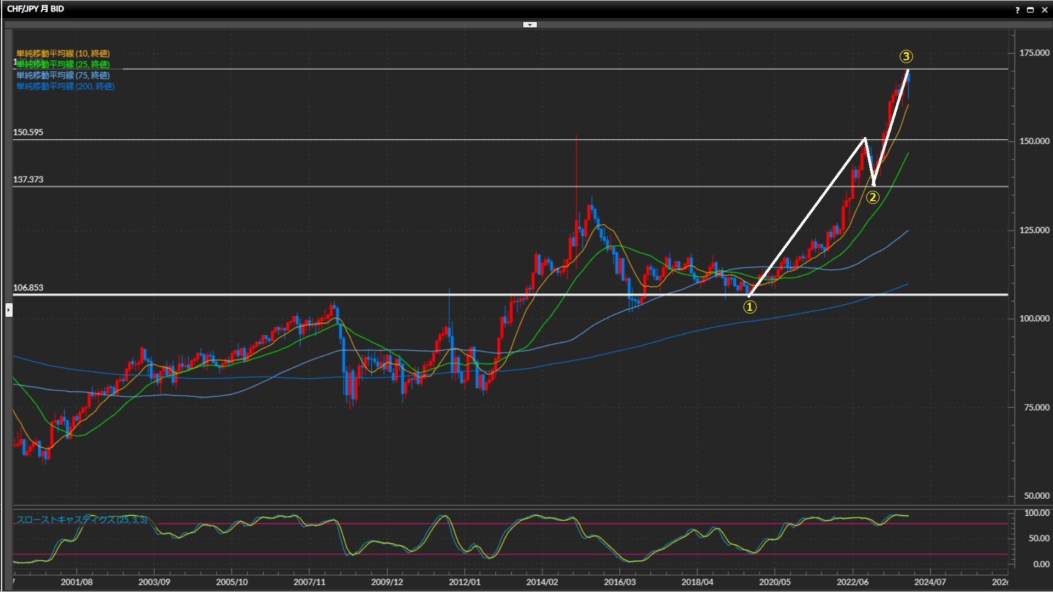
Task: Click the 2020/05 date on time axis
Action: click(x=775, y=582)
